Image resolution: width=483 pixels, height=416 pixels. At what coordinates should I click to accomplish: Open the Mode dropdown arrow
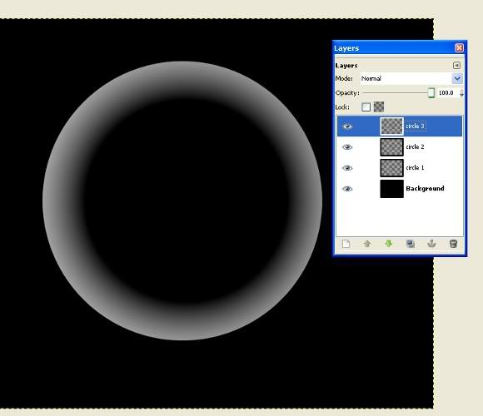[x=457, y=78]
